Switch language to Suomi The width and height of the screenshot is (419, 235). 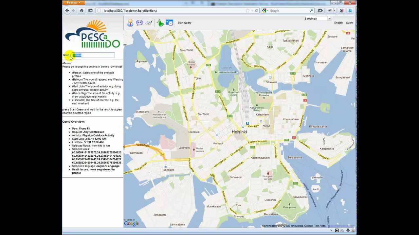[350, 23]
